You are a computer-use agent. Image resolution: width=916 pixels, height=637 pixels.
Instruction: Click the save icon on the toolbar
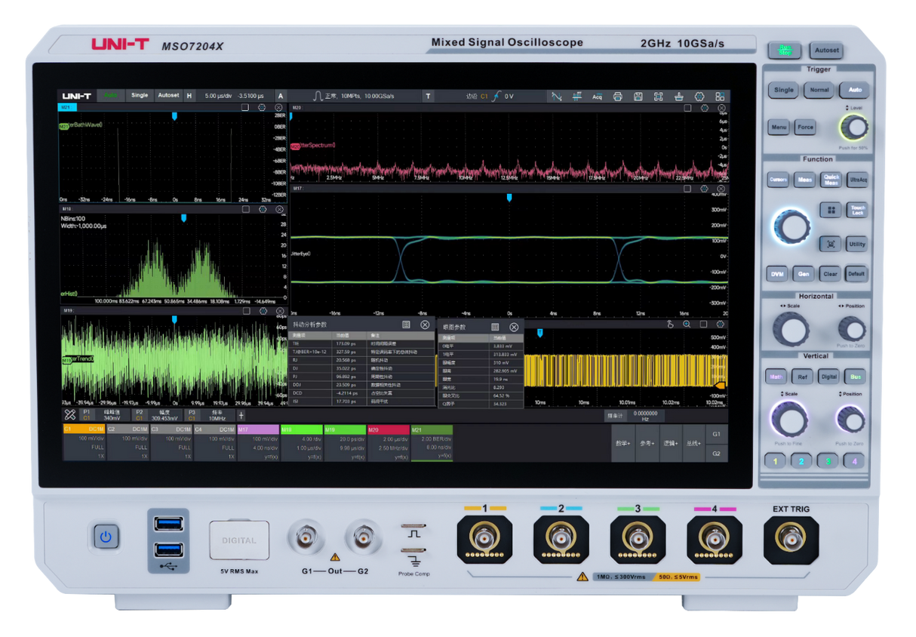[638, 96]
